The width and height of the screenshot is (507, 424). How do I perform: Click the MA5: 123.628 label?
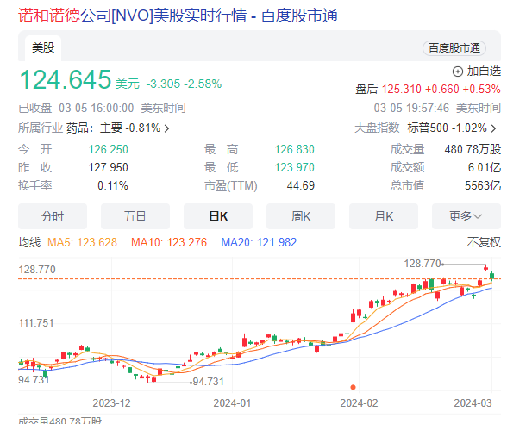click(82, 242)
